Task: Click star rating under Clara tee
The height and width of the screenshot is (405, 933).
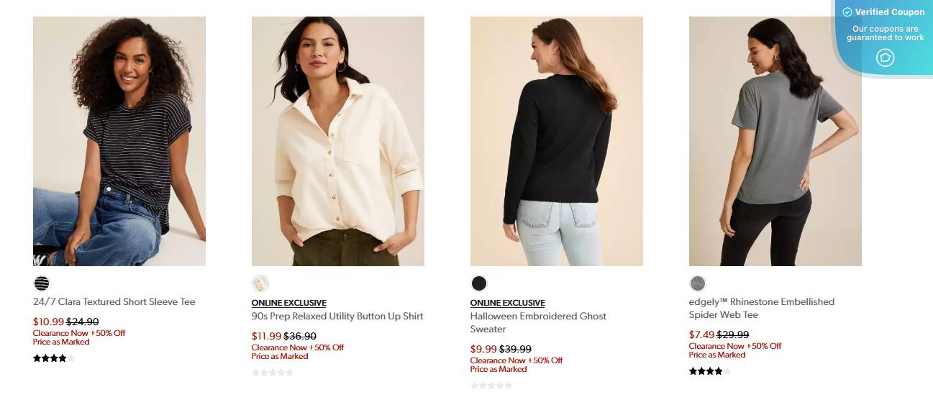Action: [54, 358]
